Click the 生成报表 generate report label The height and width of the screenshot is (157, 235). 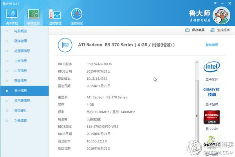[223, 30]
